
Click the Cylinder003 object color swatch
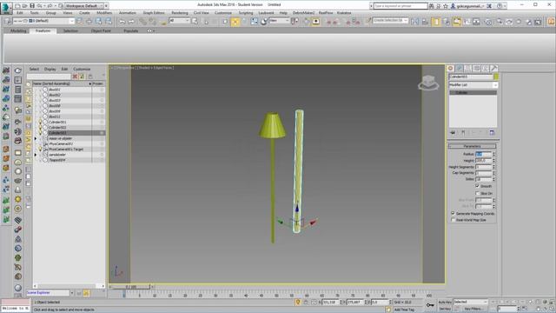496,77
